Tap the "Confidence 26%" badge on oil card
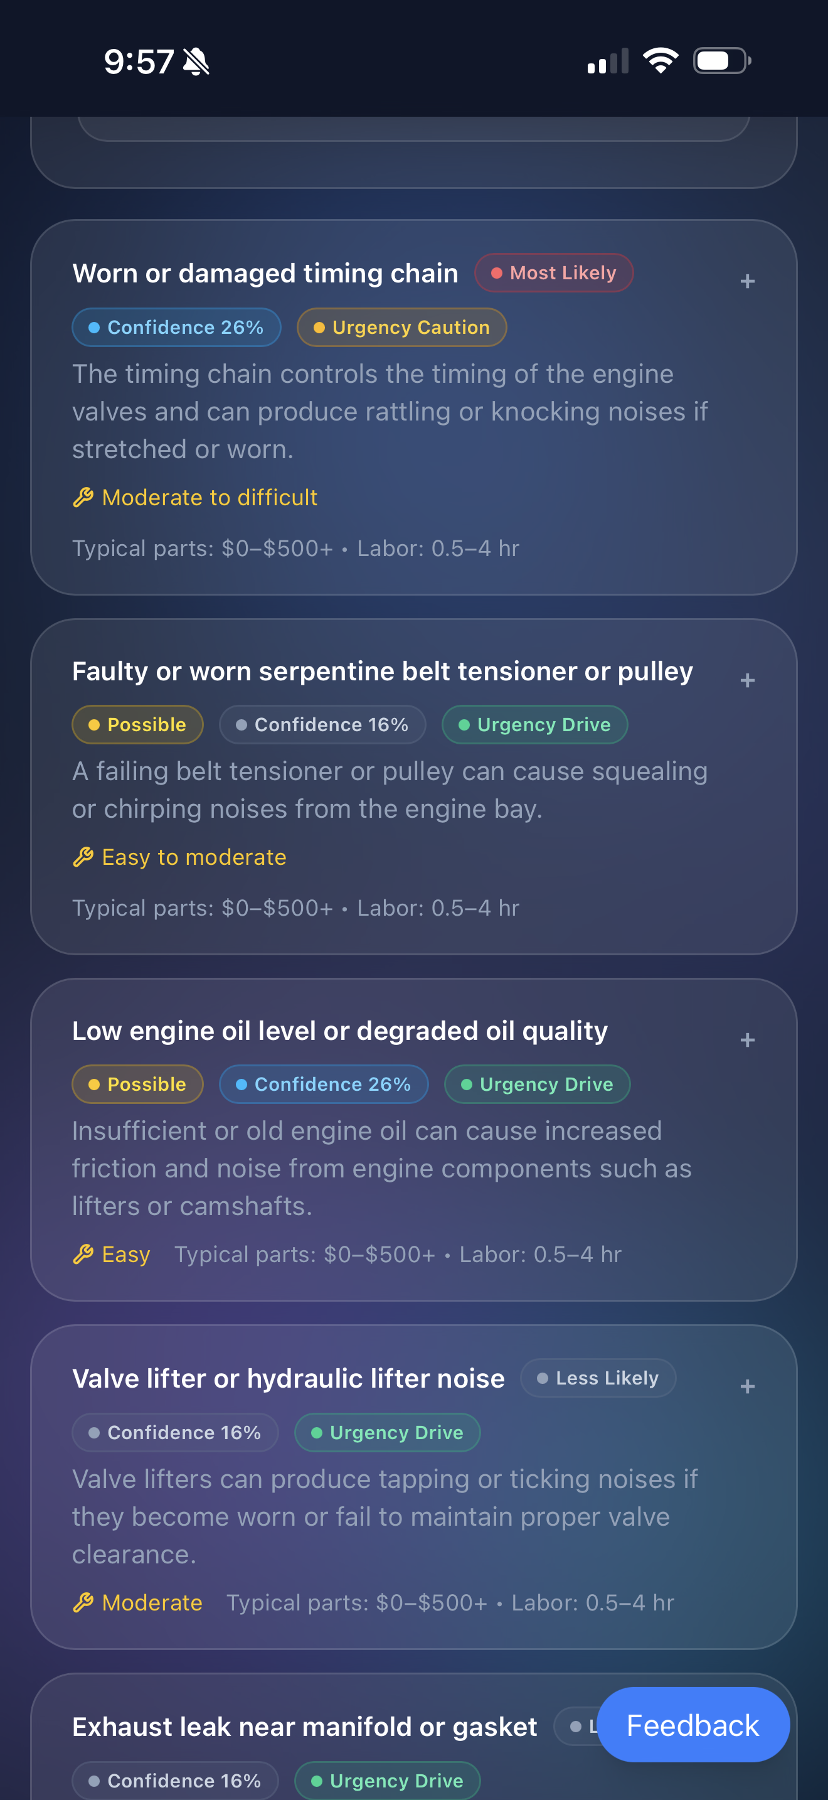Image resolution: width=828 pixels, height=1800 pixels. click(x=323, y=1084)
